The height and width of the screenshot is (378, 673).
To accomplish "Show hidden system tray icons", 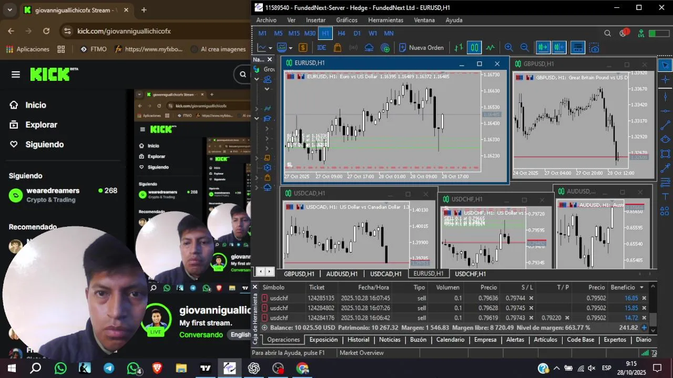I will coord(556,368).
